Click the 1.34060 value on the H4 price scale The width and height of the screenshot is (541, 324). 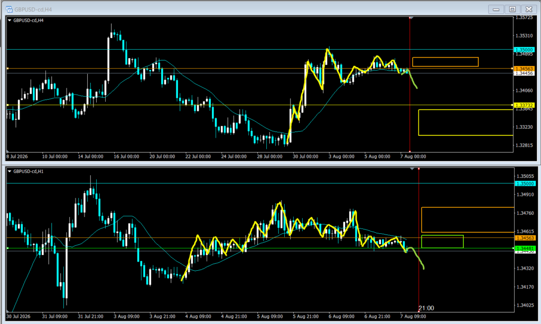[524, 90]
